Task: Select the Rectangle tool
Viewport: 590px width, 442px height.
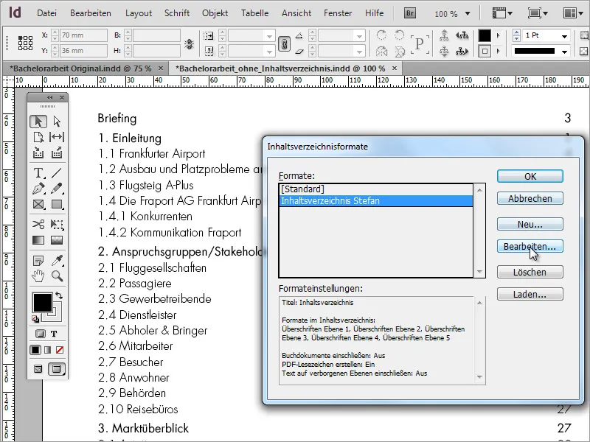Action: (x=57, y=204)
